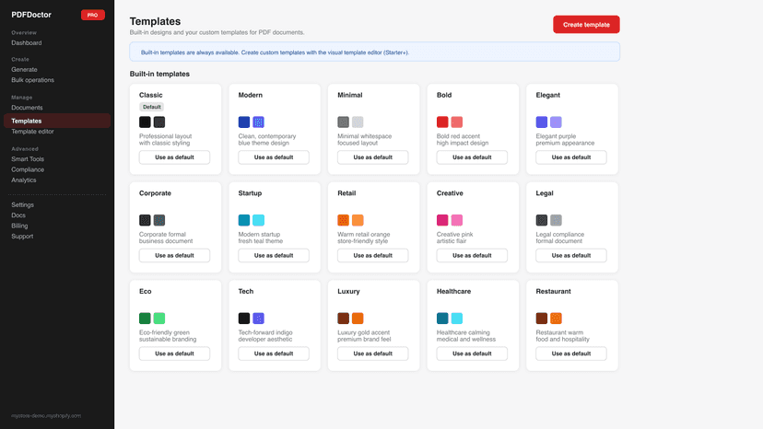Open Analytics in the sidebar

tap(24, 180)
